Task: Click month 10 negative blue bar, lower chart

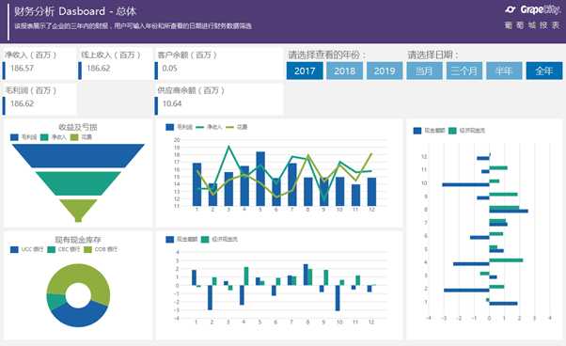Action: (x=338, y=298)
